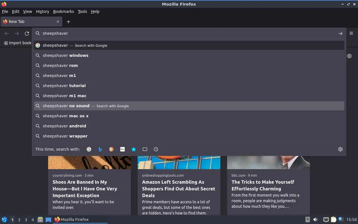358x224 pixels.
Task: Open the file manager taskbar icon
Action: 40,220
